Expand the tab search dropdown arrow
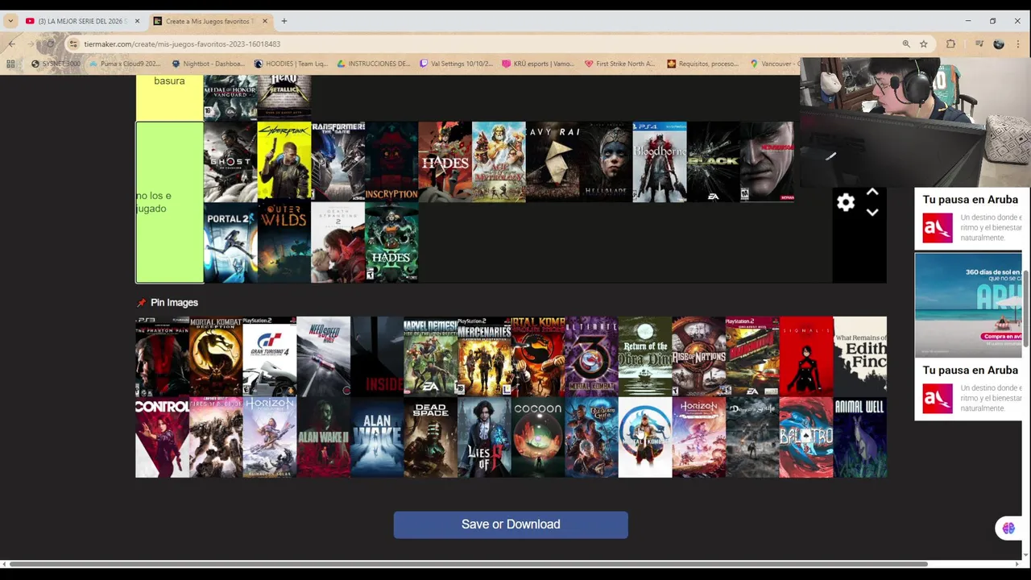 pyautogui.click(x=10, y=21)
